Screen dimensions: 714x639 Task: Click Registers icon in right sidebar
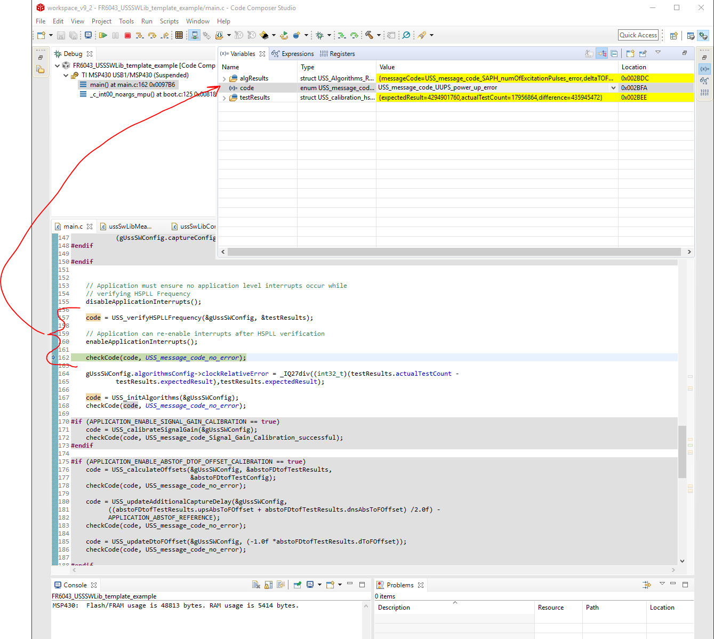(x=704, y=92)
